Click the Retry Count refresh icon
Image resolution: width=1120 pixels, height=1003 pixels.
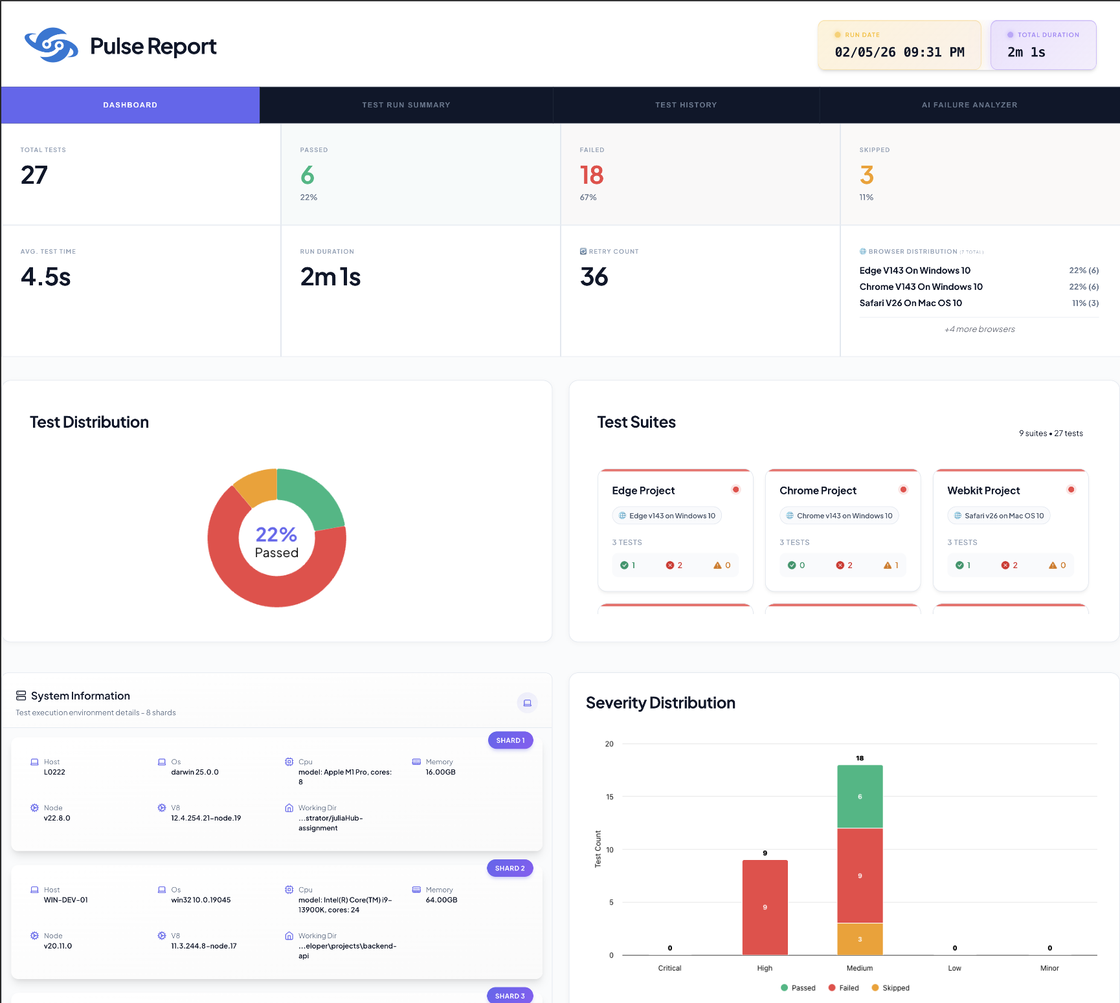(583, 251)
